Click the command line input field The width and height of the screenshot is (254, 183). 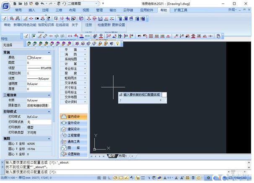tap(126, 172)
